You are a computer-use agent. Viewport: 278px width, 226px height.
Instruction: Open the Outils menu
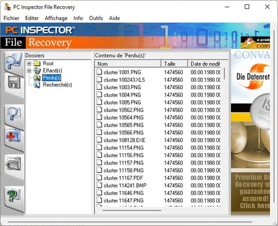(96, 18)
